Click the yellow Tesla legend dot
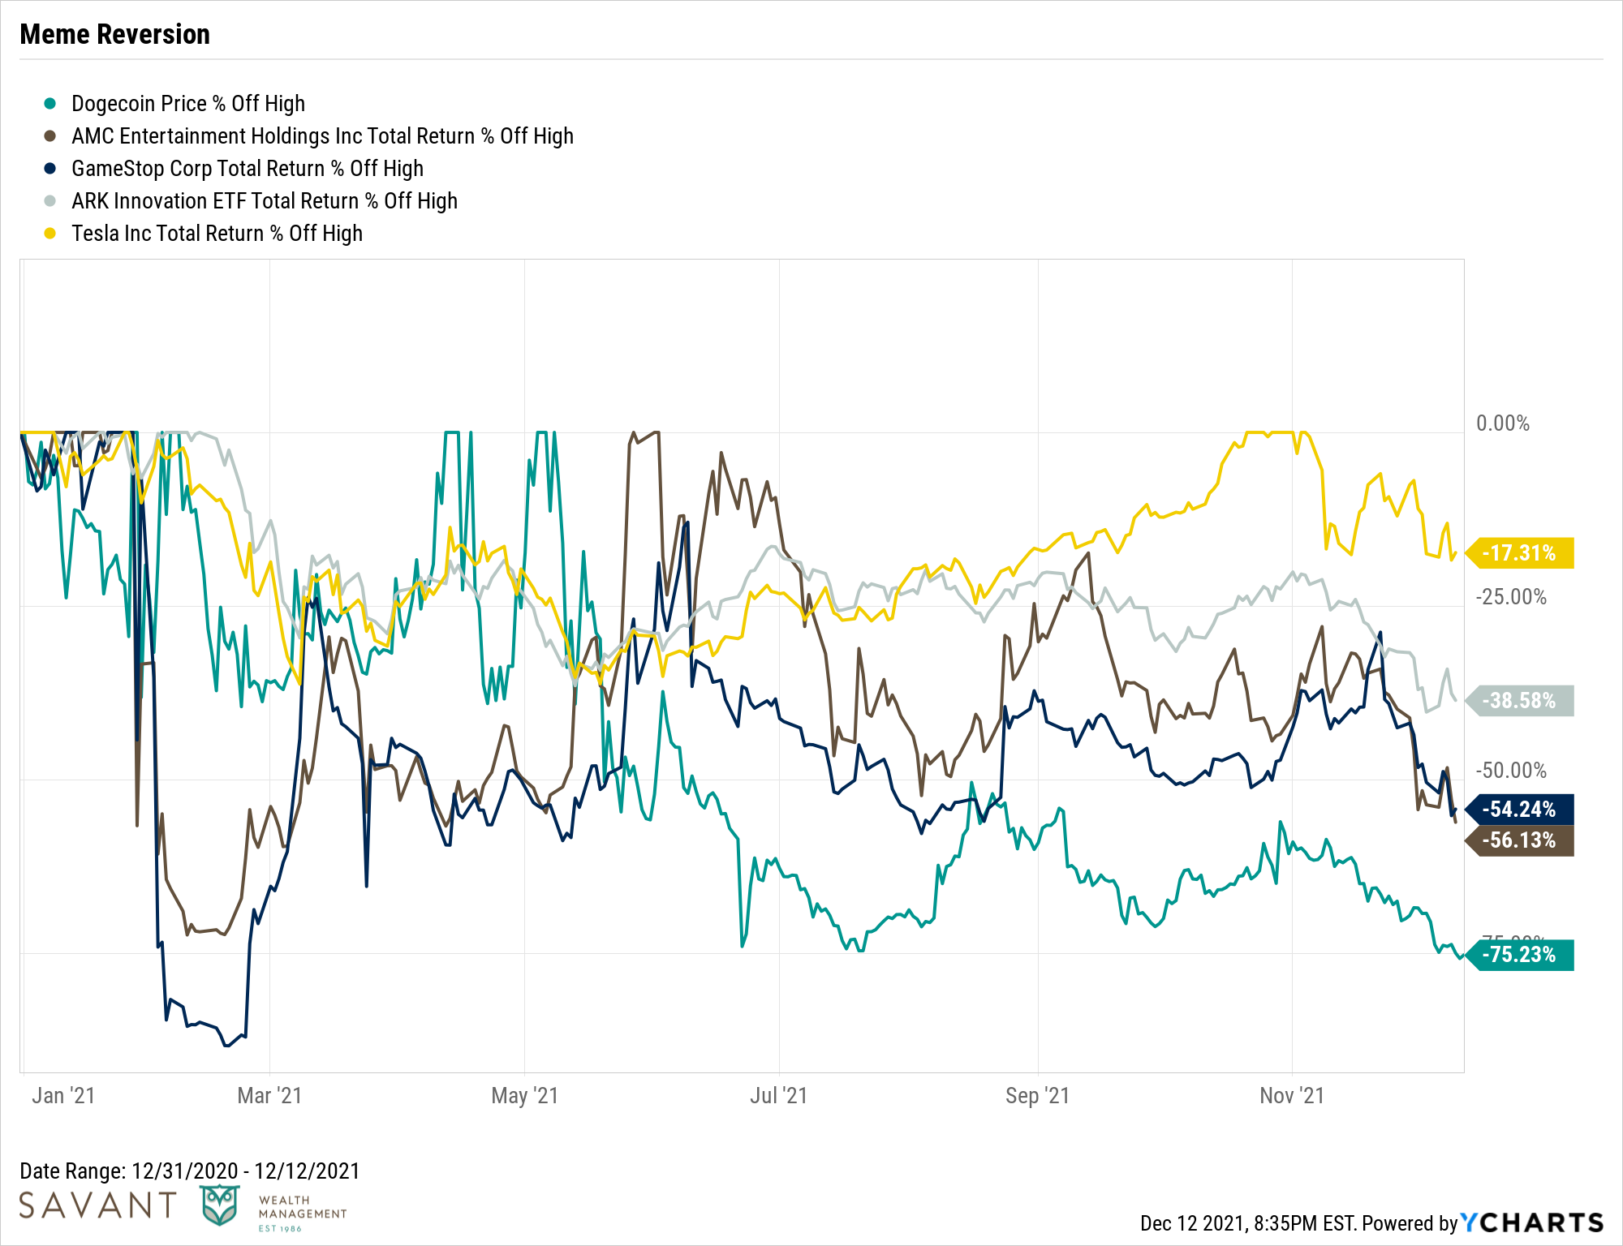 (x=50, y=234)
